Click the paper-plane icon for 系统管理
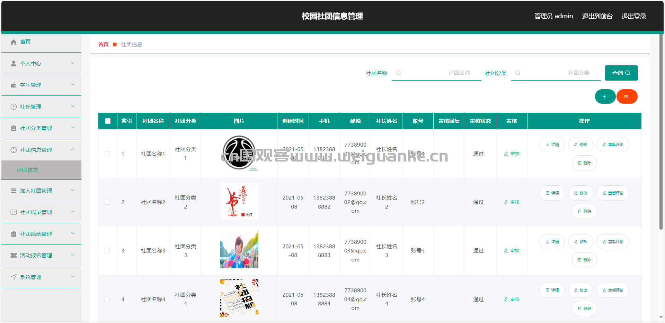Screen dimensions: 665x323 point(14,277)
